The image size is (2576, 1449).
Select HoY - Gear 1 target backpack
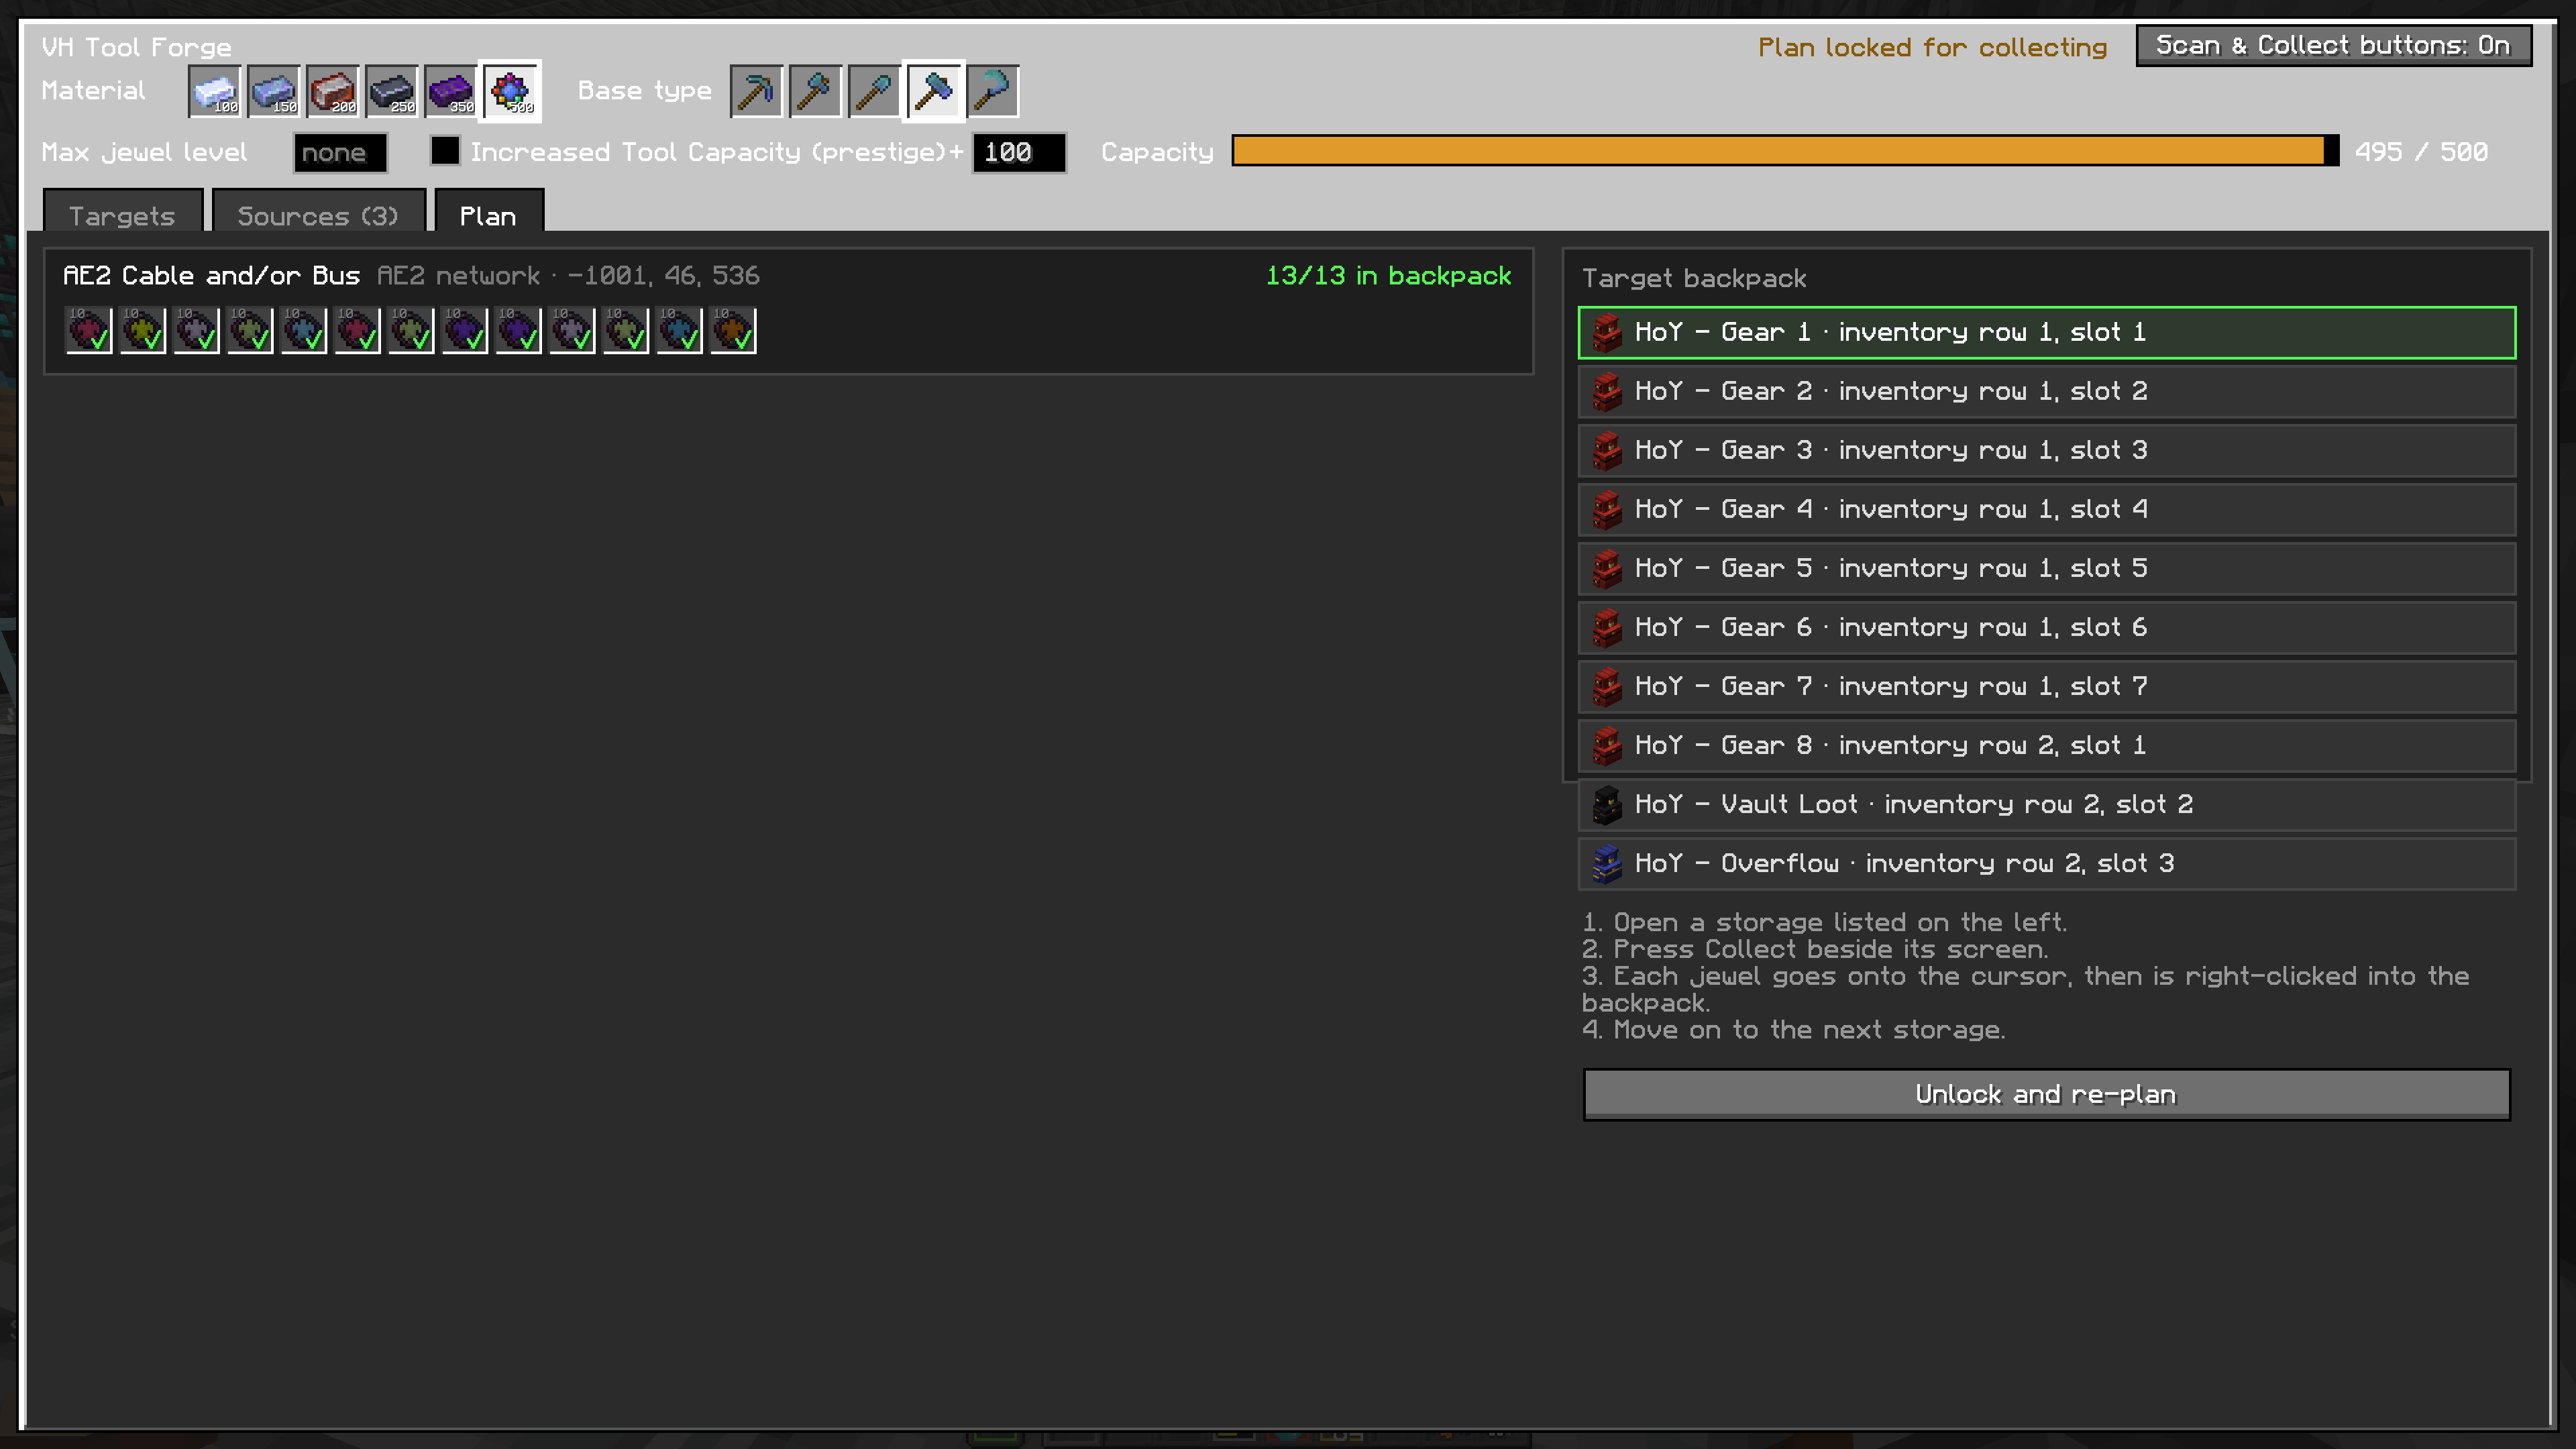pyautogui.click(x=2046, y=333)
